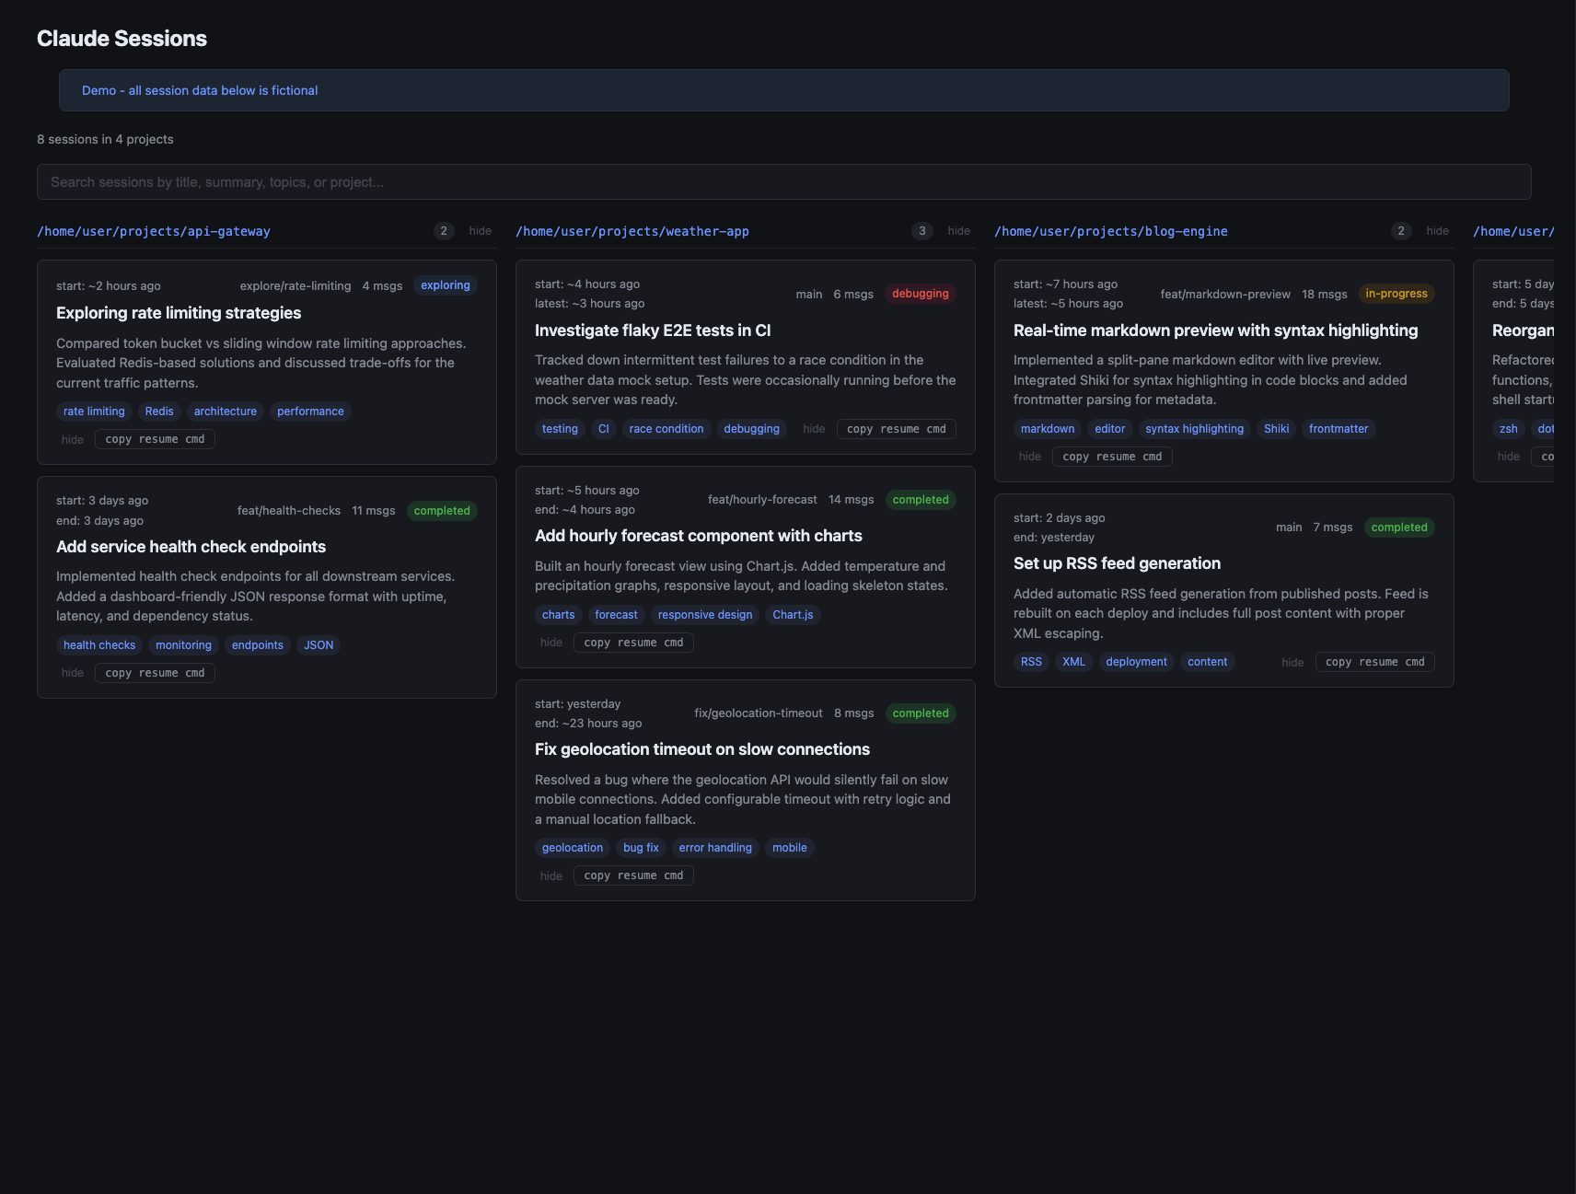Select the 'markdown' topic tag
1576x1194 pixels.
pos(1048,429)
